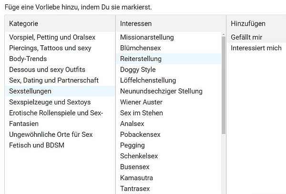Click the highlighted 'Reiterstellung' interest
The height and width of the screenshot is (194, 286).
tap(141, 59)
